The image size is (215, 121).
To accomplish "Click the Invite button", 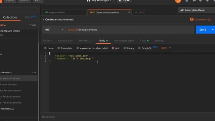I will (x=124, y=1).
